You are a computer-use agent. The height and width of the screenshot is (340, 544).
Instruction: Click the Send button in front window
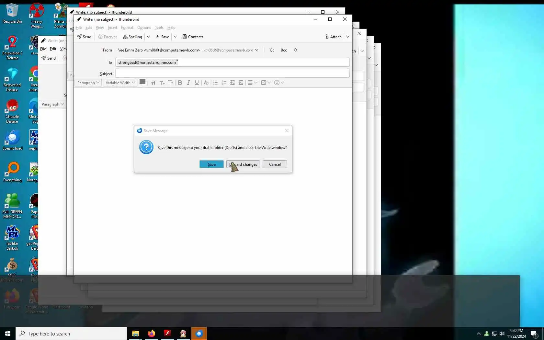point(84,37)
